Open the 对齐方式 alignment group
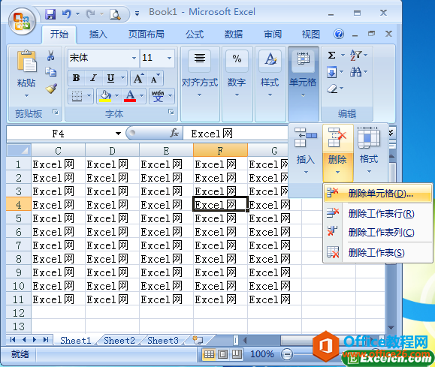The width and height of the screenshot is (435, 367). pos(200,83)
